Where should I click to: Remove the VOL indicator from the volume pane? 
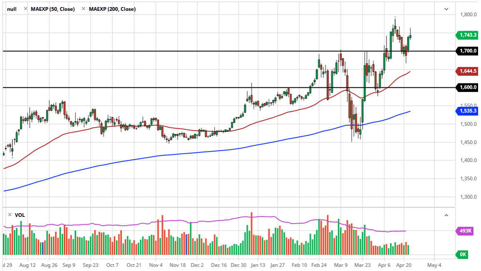point(10,215)
